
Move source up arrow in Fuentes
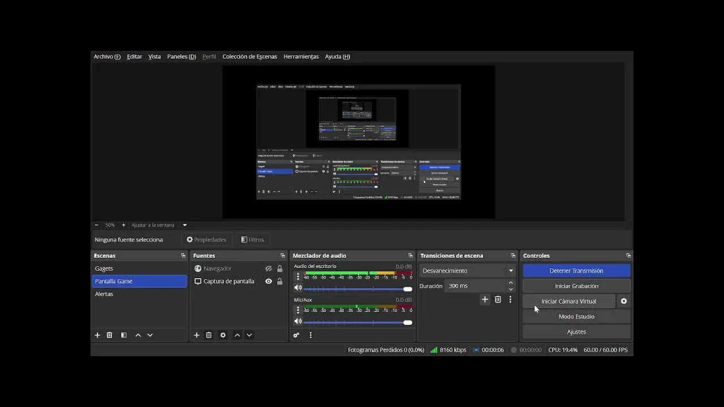238,335
